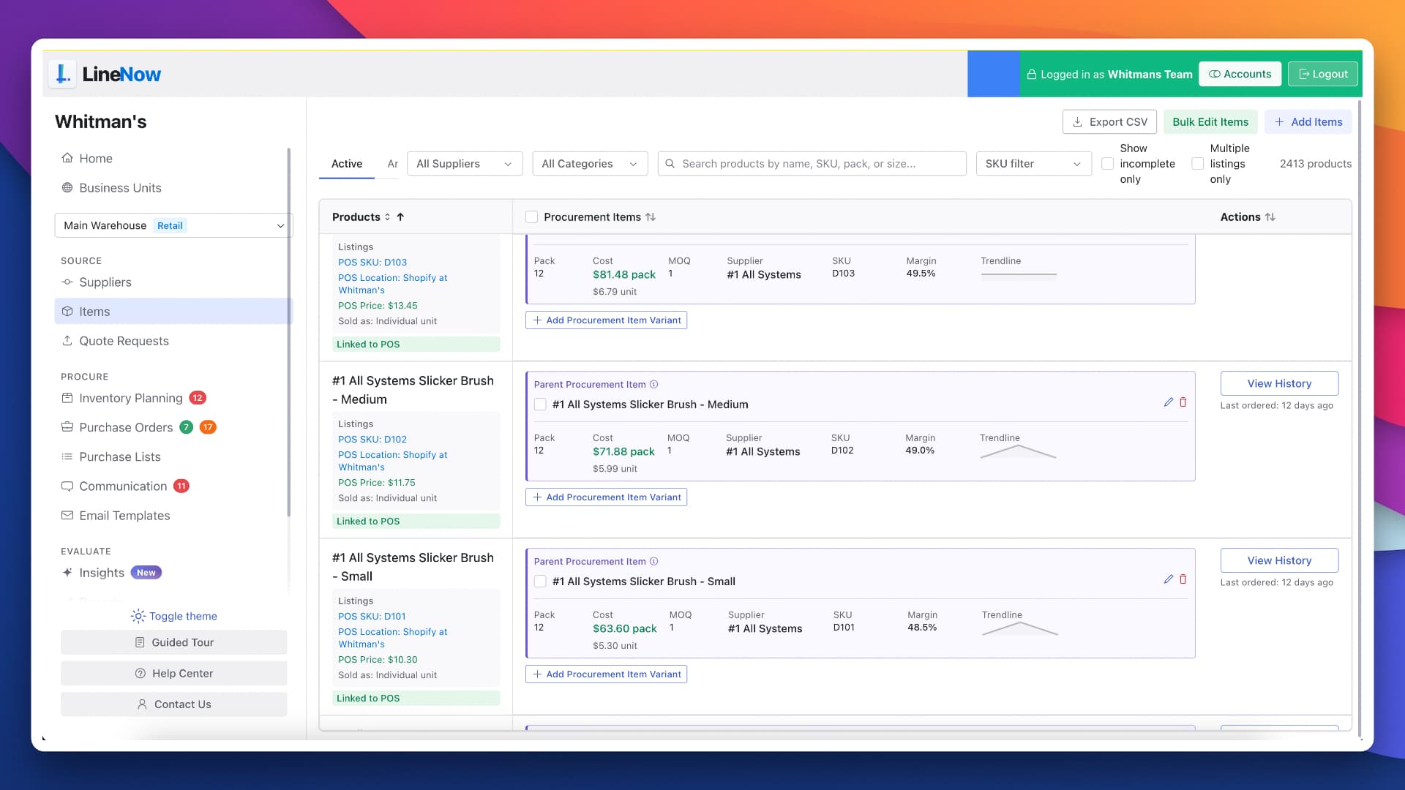Click info icon beside Medium Parent Procurement Item

click(654, 385)
